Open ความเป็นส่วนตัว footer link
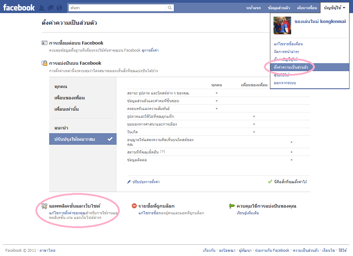 (x=306, y=250)
